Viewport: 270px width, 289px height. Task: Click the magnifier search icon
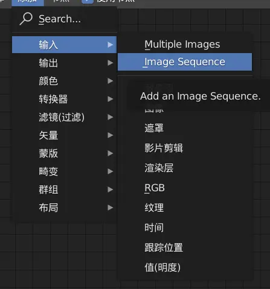[26, 19]
